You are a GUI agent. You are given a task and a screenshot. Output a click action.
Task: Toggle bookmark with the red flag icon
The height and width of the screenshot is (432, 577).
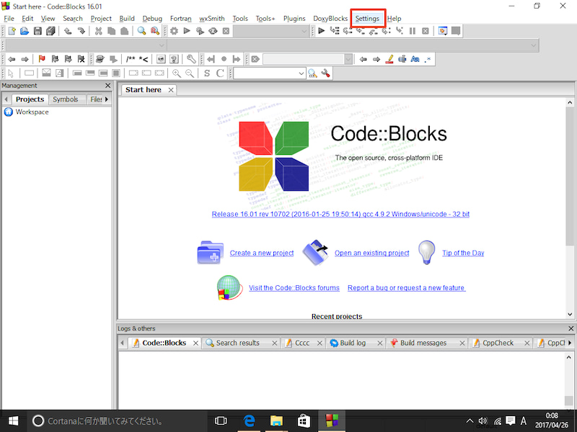point(42,59)
